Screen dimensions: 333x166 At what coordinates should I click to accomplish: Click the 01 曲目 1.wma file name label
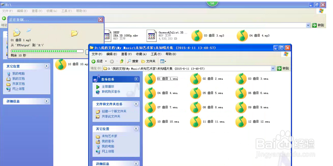point(167,79)
